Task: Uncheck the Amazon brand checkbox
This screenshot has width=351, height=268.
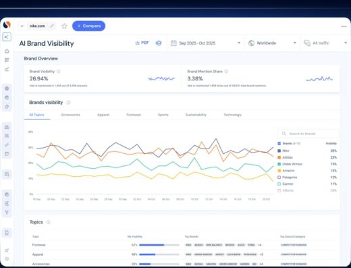Action: pyautogui.click(x=279, y=171)
